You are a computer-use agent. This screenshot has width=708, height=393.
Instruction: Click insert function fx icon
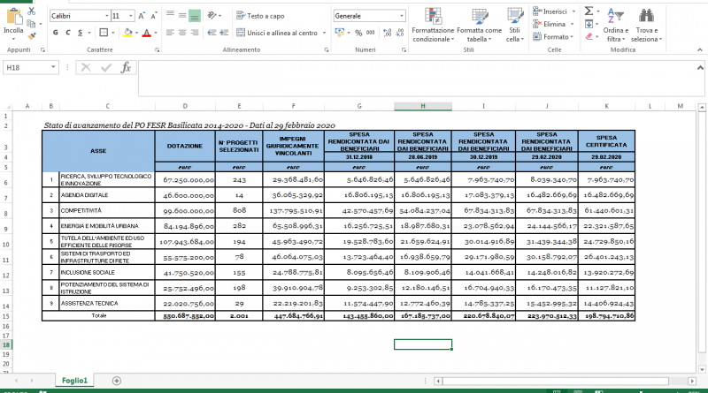[126, 68]
